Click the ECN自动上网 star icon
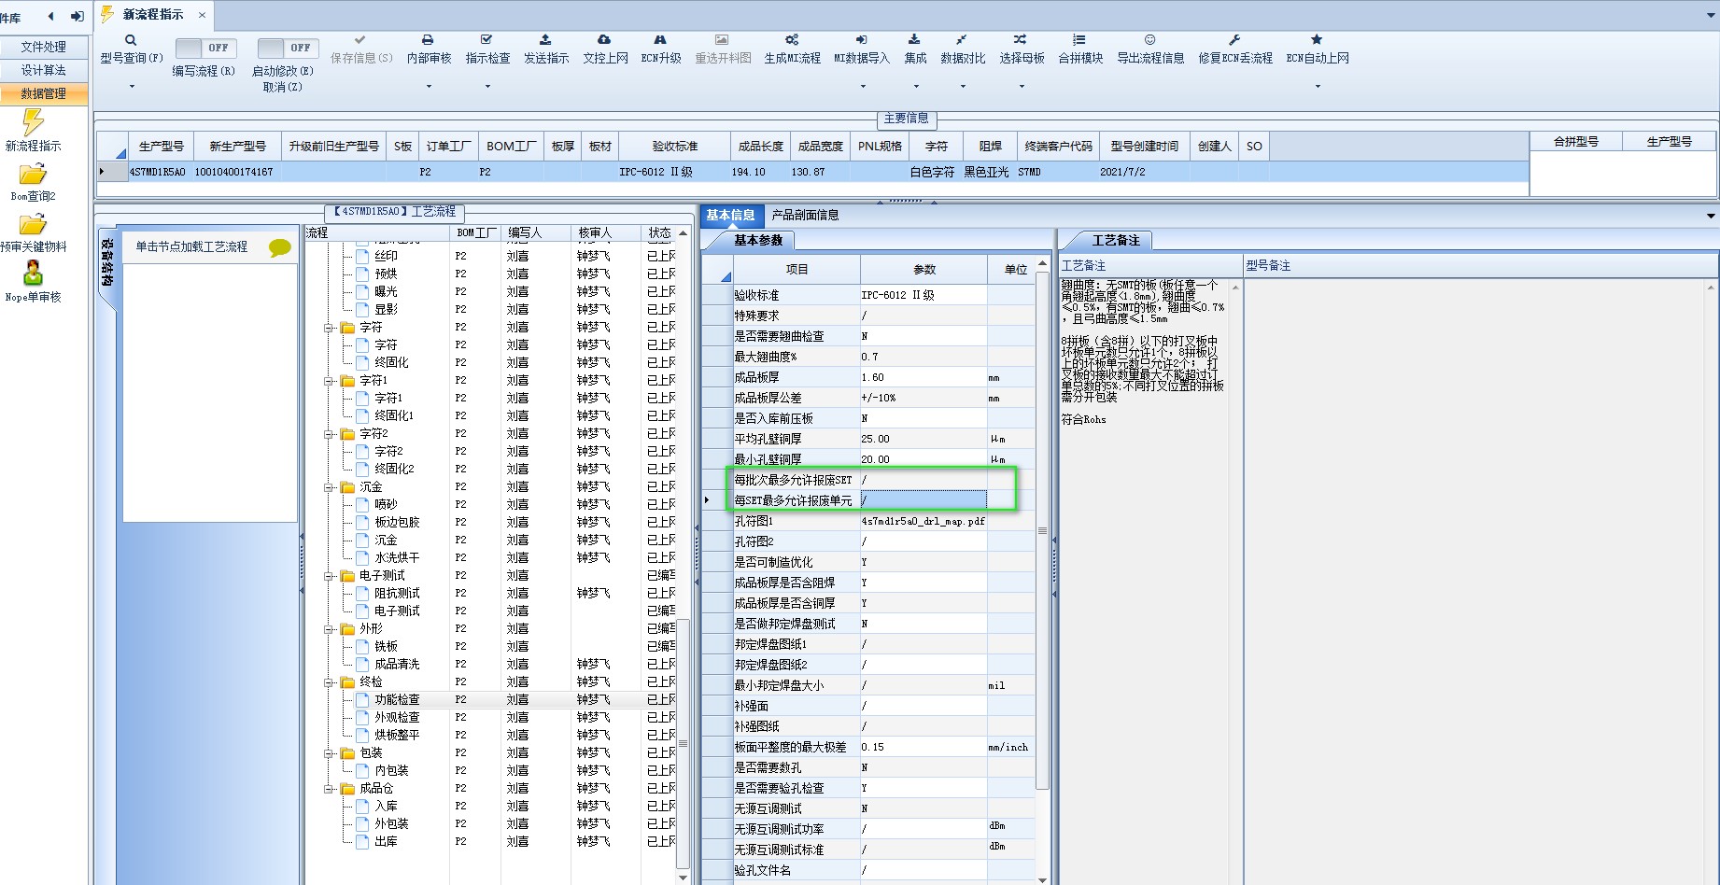The image size is (1720, 885). (1317, 40)
